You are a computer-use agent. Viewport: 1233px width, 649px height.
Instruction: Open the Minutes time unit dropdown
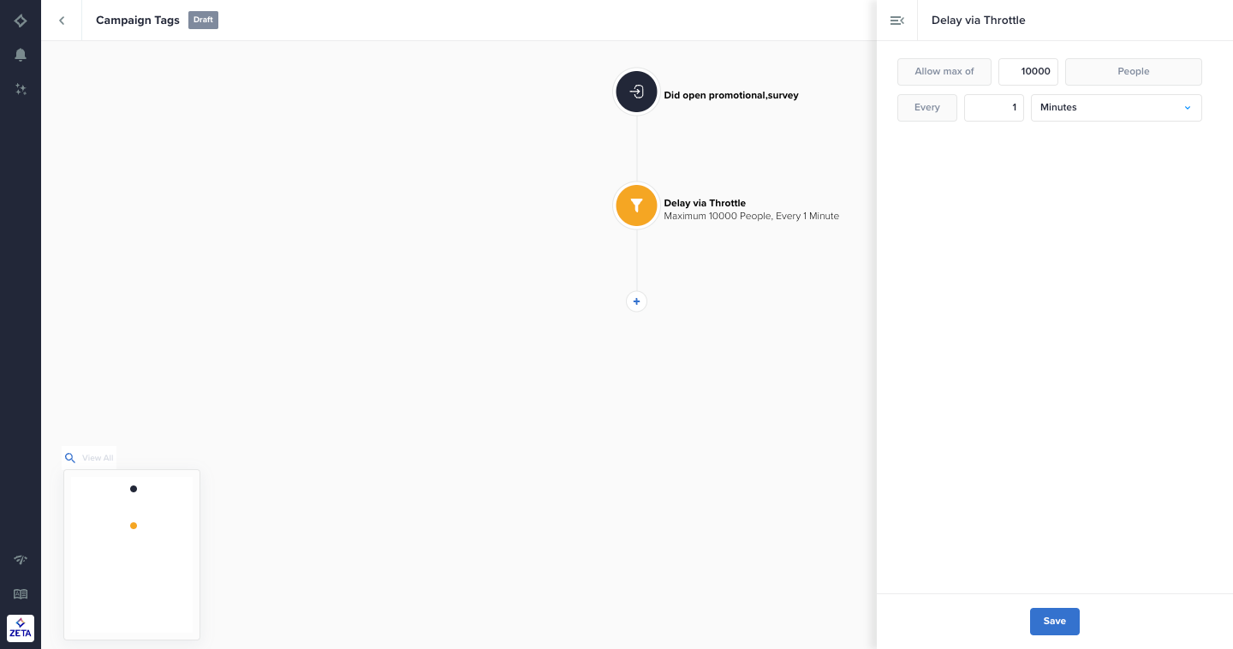coord(1116,108)
